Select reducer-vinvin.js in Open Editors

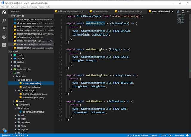pyautogui.click(x=31, y=37)
